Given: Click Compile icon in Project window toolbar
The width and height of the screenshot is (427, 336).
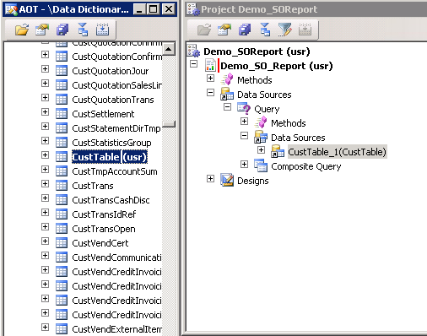Looking at the screenshot, I should [x=265, y=30].
